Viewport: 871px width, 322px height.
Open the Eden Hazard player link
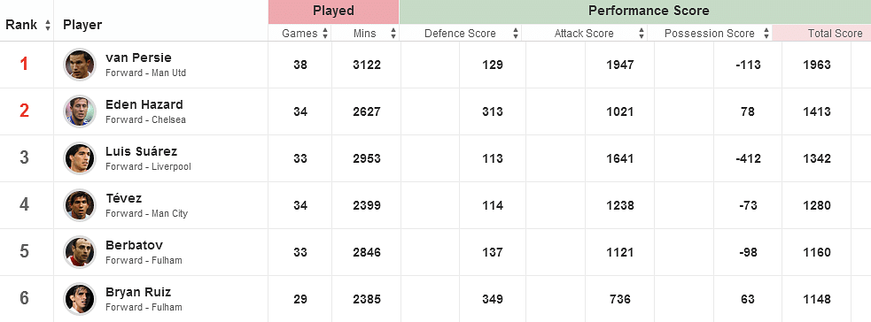144,104
